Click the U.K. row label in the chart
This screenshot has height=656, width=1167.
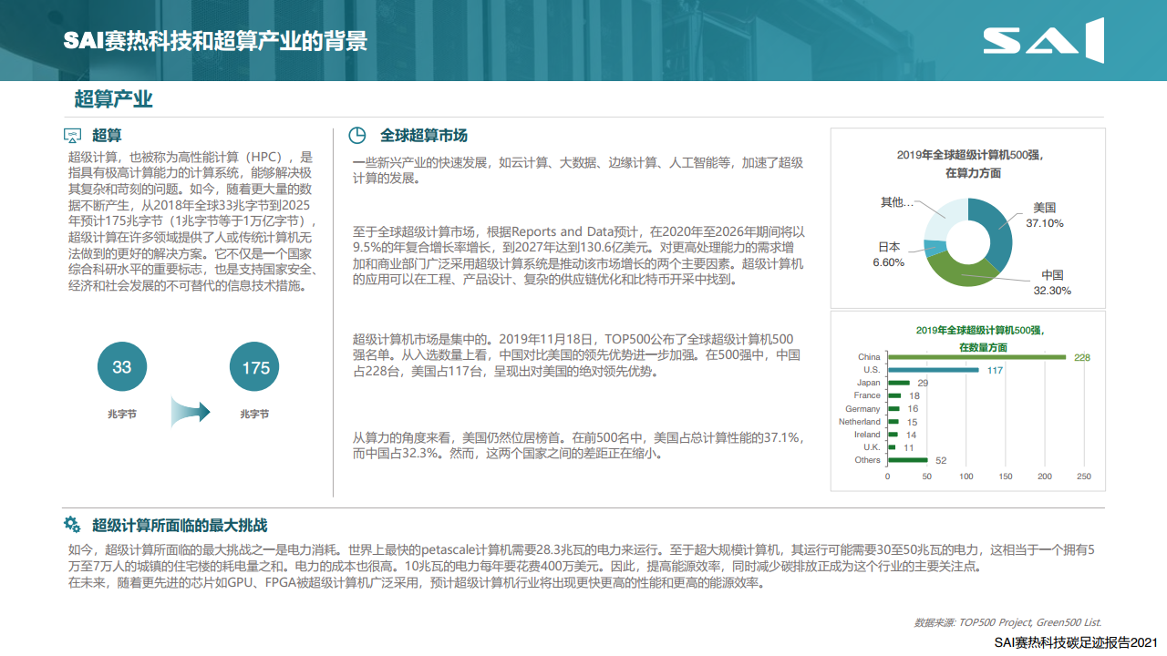pyautogui.click(x=873, y=447)
